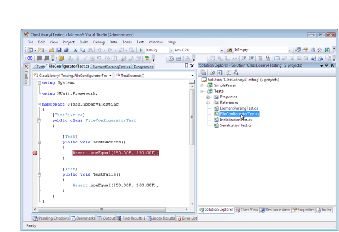339x232 pixels.
Task: Open the collapsed Toolbox side tab
Action: [26, 75]
